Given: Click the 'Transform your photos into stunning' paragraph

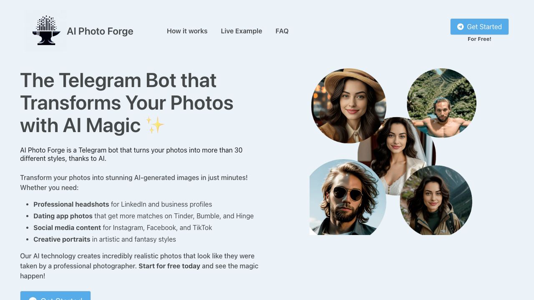Looking at the screenshot, I should point(134,182).
